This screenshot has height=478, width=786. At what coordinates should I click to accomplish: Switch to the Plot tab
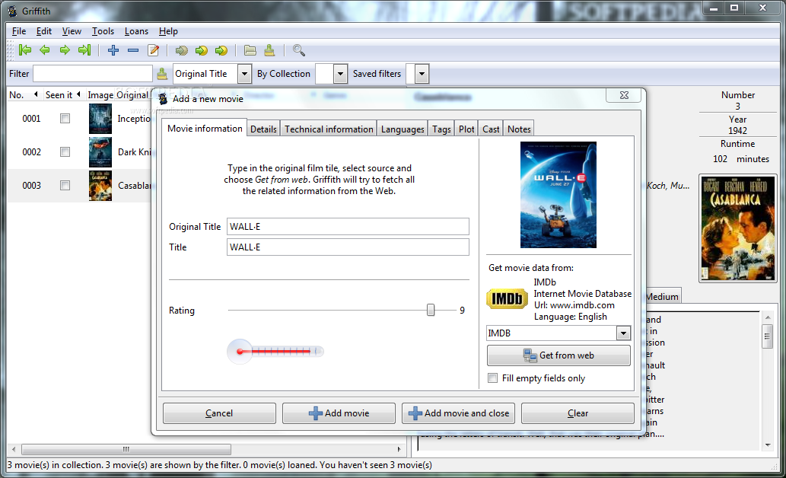coord(466,129)
